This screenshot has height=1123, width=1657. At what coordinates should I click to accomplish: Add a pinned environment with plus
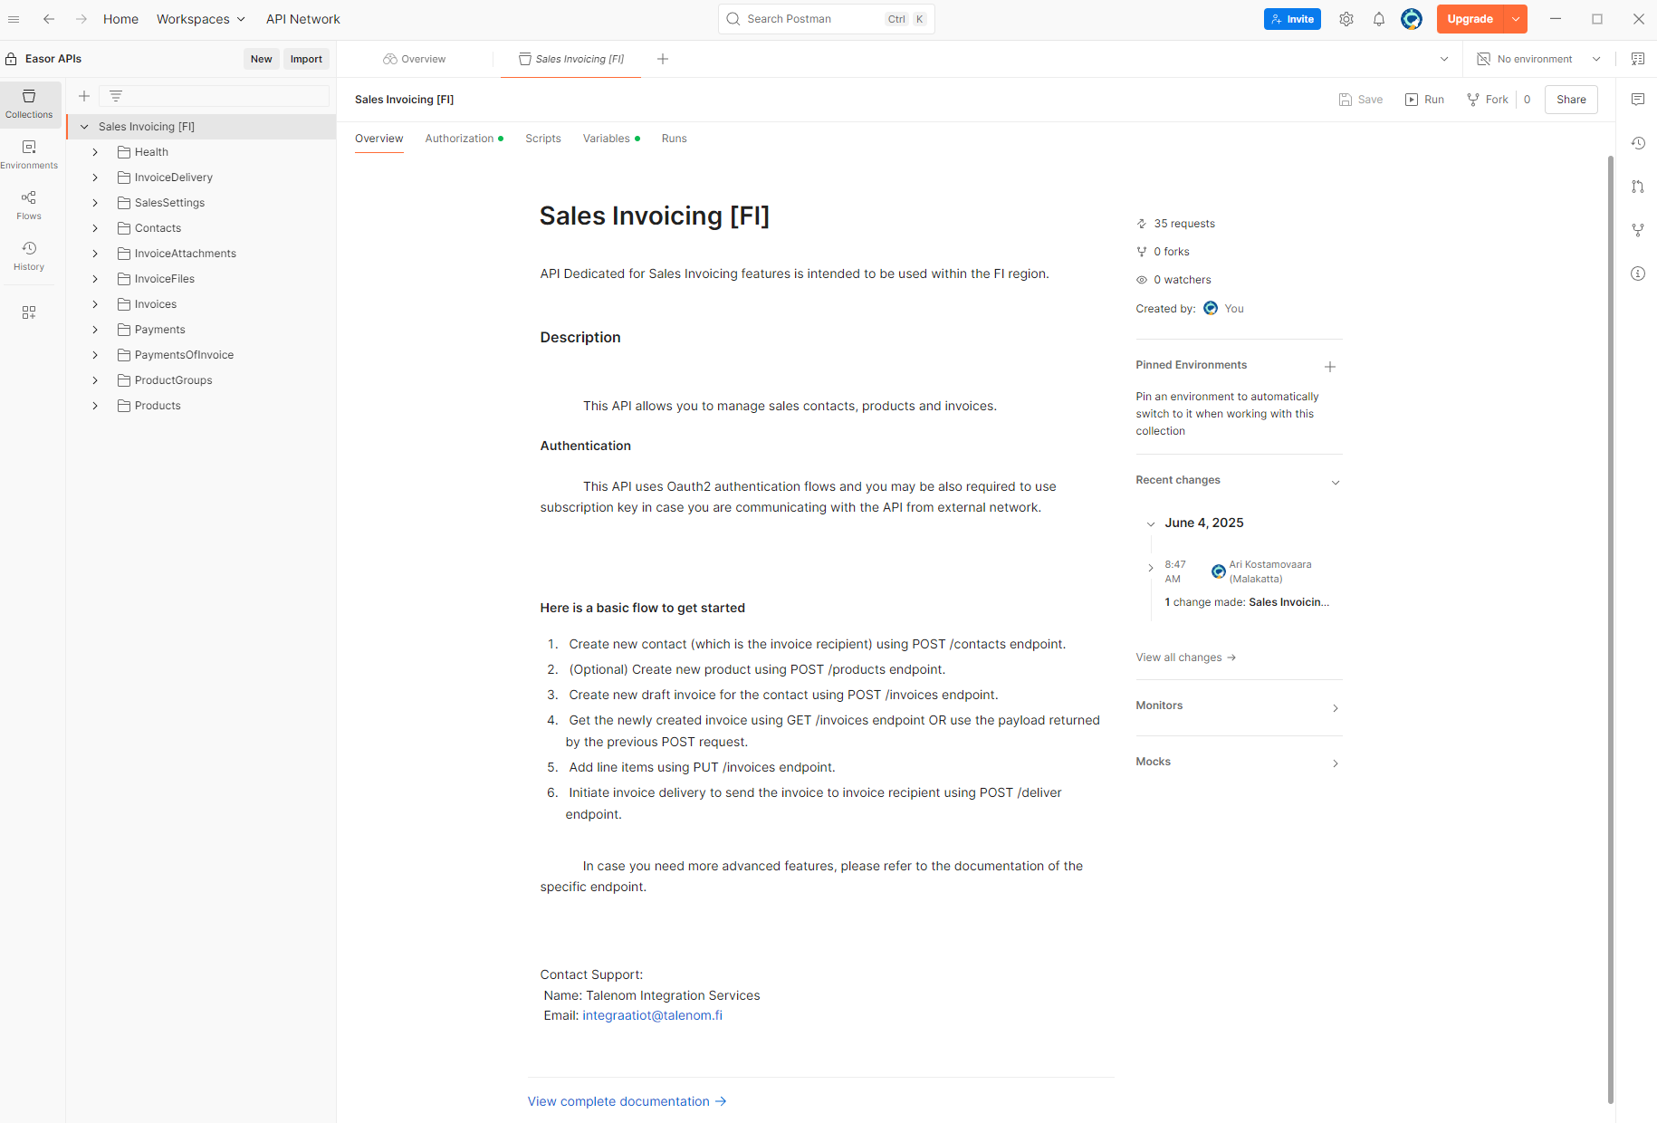[1330, 367]
